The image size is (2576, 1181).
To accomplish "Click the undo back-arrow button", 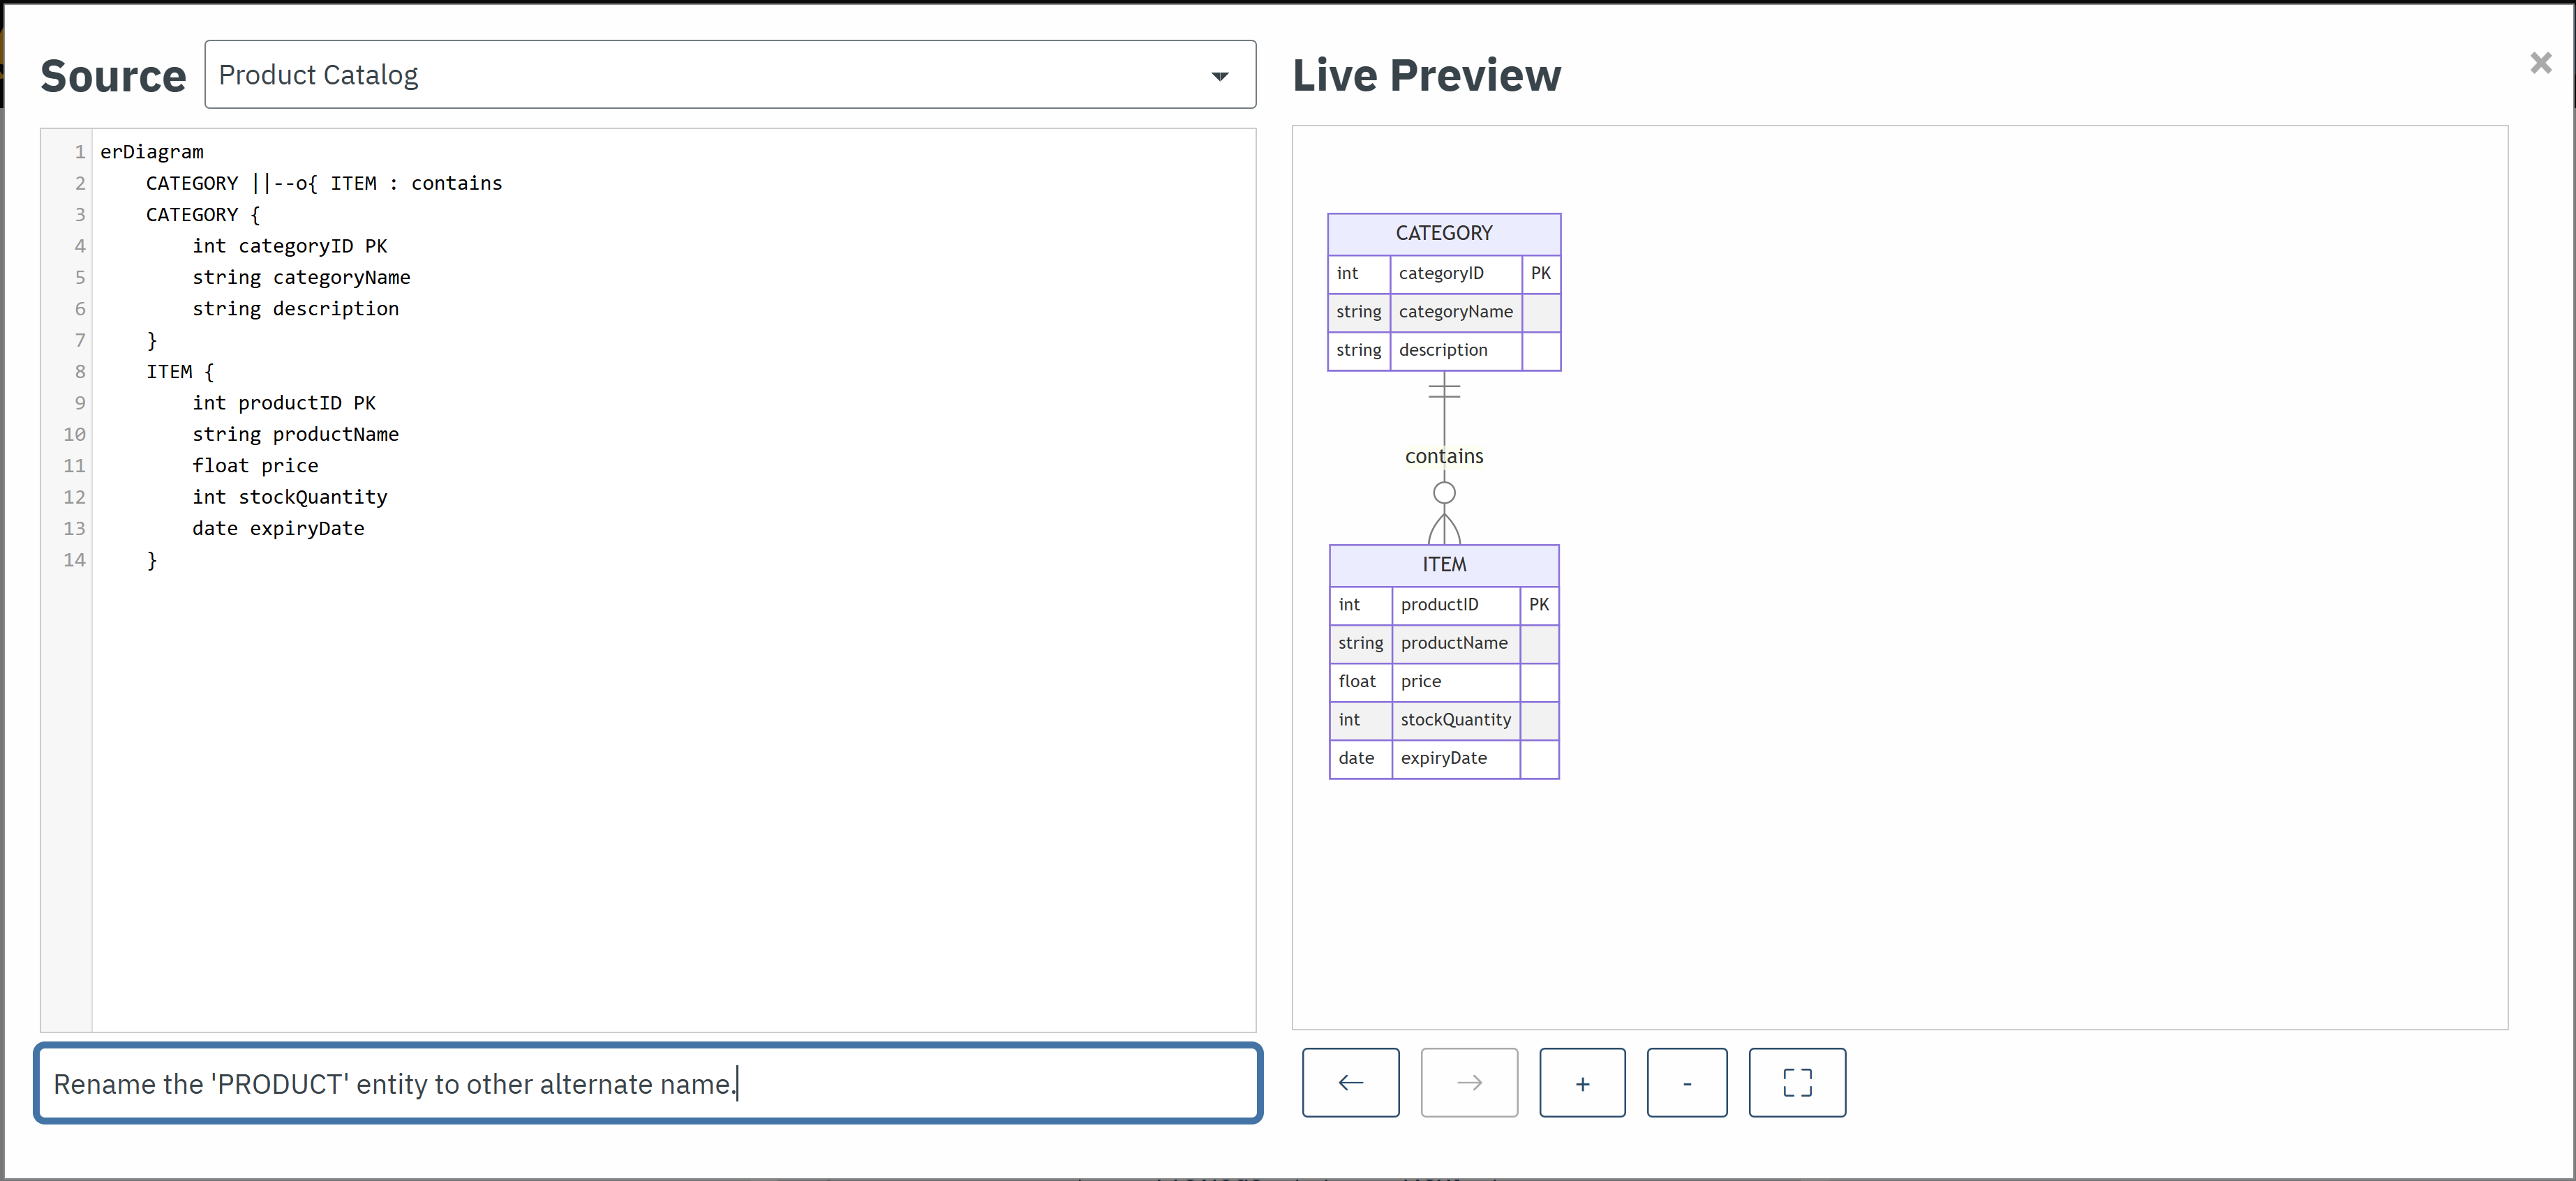I will (x=1350, y=1082).
